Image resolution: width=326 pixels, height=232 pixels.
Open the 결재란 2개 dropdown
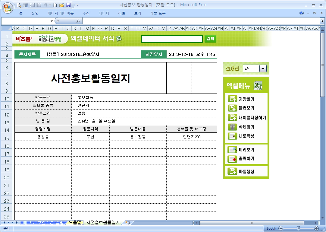coord(263,68)
